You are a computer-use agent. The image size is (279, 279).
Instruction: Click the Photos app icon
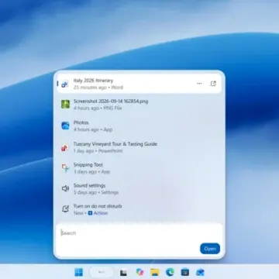click(x=65, y=126)
